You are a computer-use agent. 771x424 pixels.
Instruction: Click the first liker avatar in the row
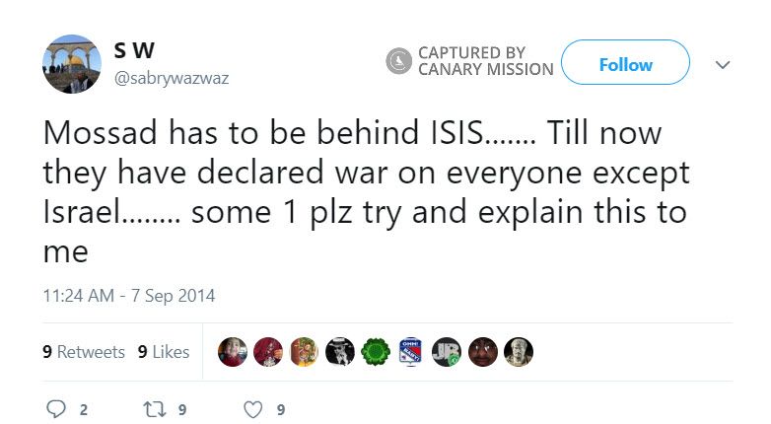(234, 352)
